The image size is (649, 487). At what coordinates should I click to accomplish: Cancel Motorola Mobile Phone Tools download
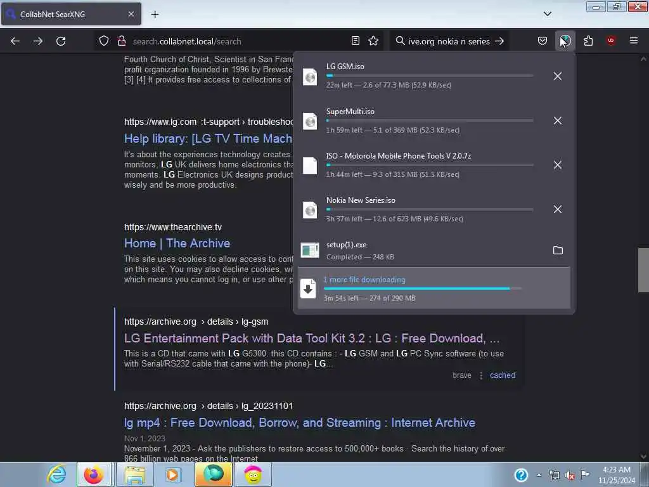pos(558,165)
